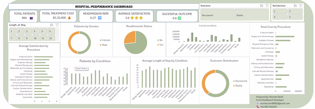This screenshot has height=109, width=315.
Task: Clear the filter on the Outcome slicer
Action: tap(267, 6)
